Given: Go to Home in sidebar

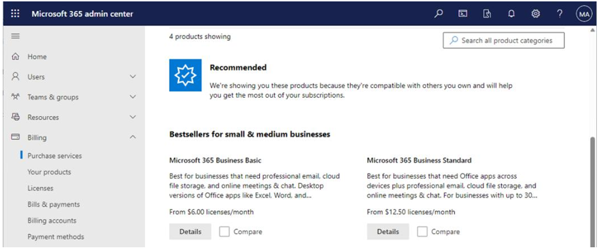Looking at the screenshot, I should point(37,57).
